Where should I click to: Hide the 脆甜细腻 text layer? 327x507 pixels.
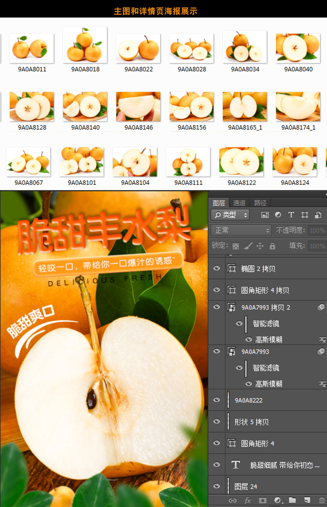pyautogui.click(x=217, y=464)
